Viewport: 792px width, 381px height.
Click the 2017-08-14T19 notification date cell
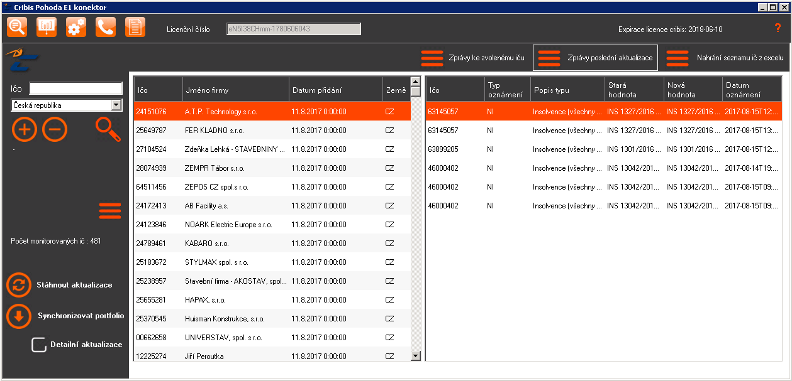point(751,168)
